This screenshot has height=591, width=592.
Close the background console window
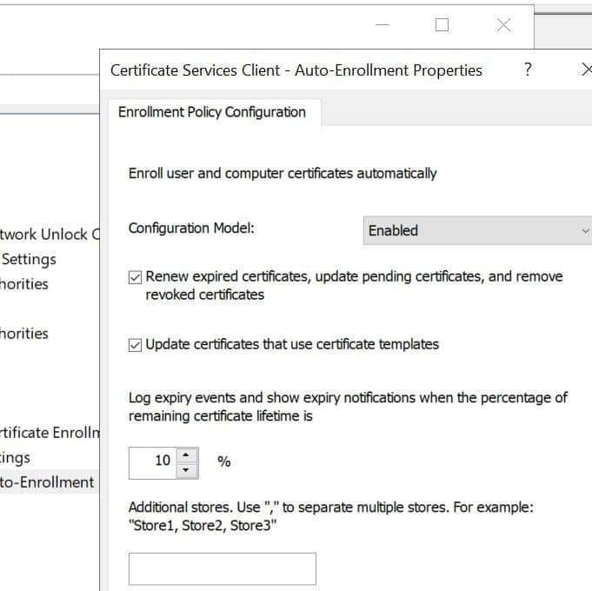(503, 25)
